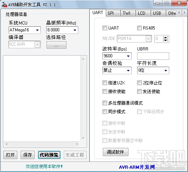Image resolution: width=188 pixels, height=172 pixels.
Task: Click the 调试软件 button
Action: 115,152
